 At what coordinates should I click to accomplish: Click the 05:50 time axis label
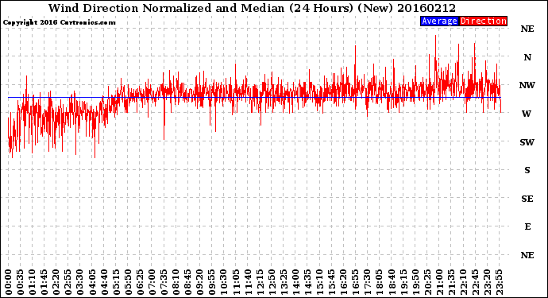click(128, 282)
